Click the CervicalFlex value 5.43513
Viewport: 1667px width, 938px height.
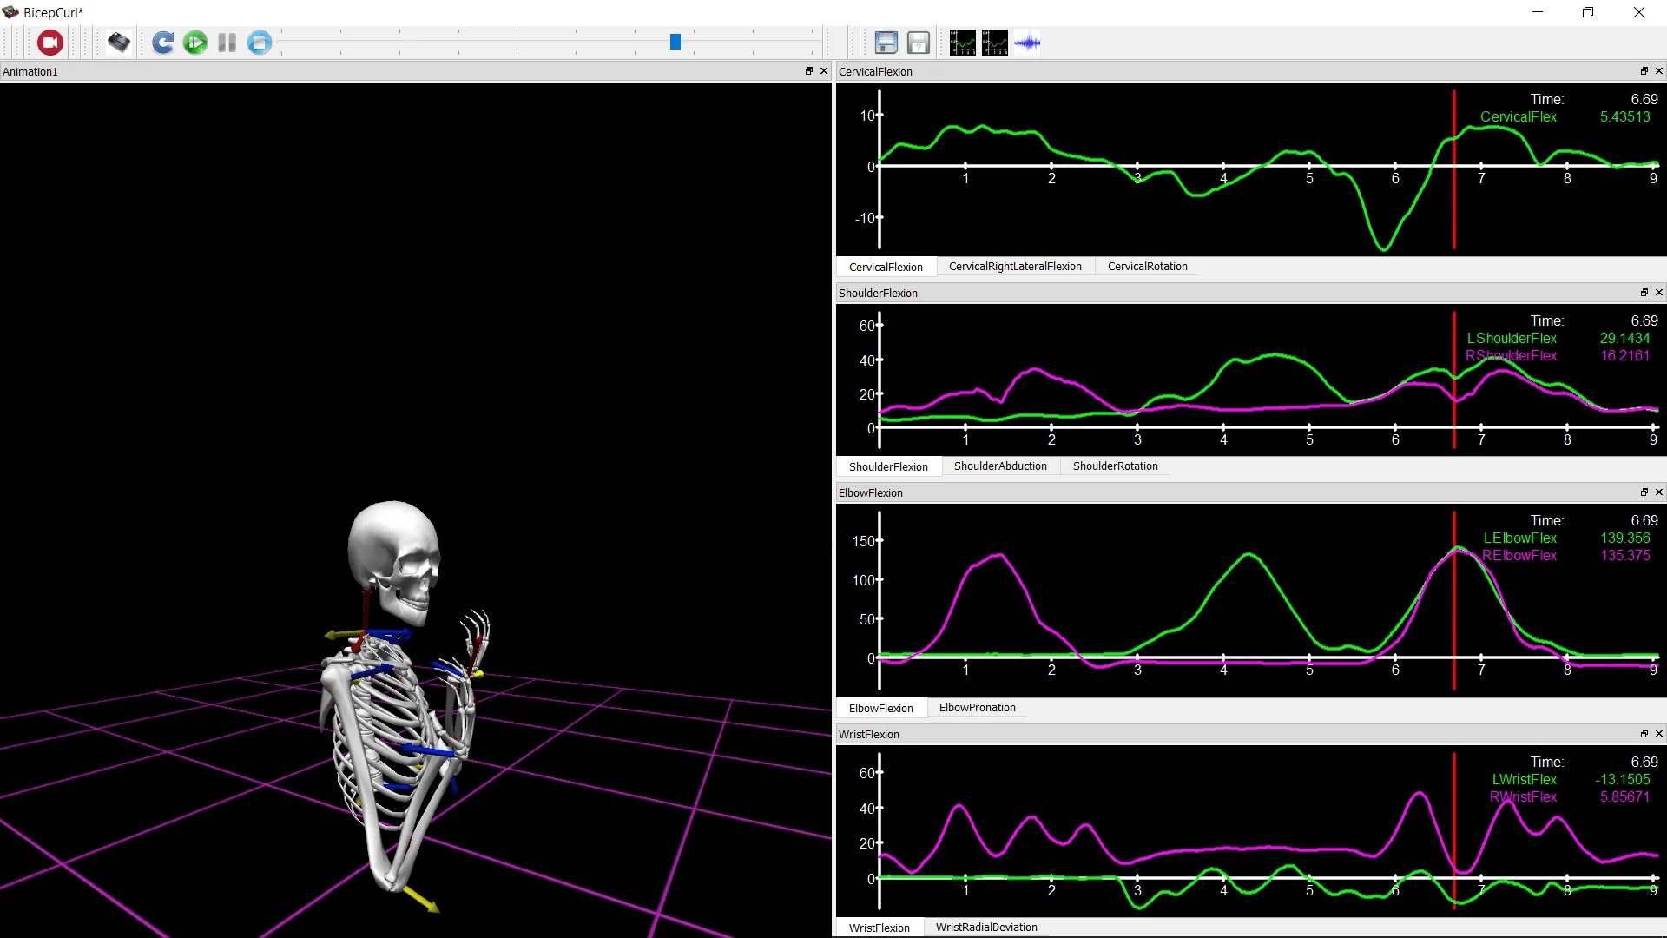(1624, 116)
